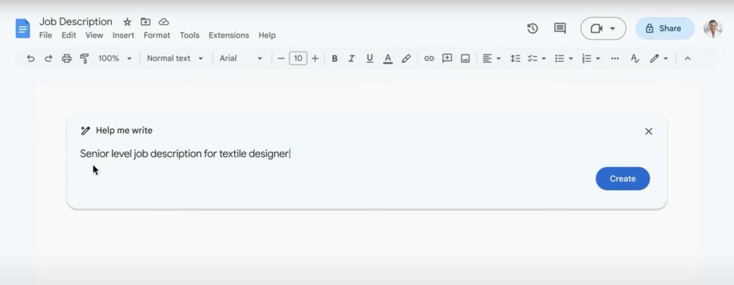The width and height of the screenshot is (734, 285).
Task: Select the paint format roller icon
Action: coord(84,59)
